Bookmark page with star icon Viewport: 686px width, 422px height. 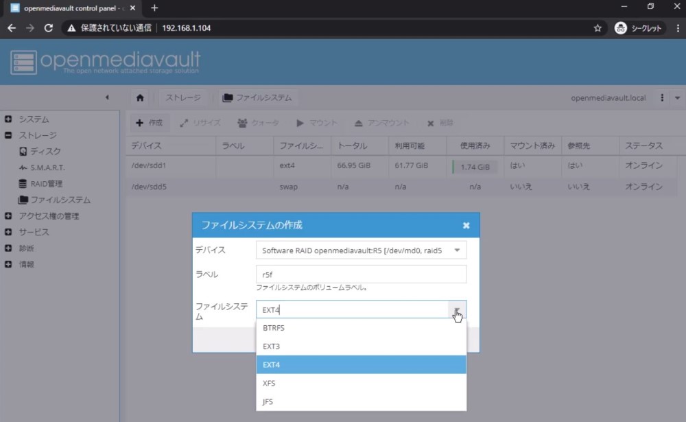(598, 28)
